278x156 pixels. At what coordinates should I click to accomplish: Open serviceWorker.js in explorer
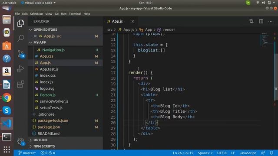tap(66, 101)
